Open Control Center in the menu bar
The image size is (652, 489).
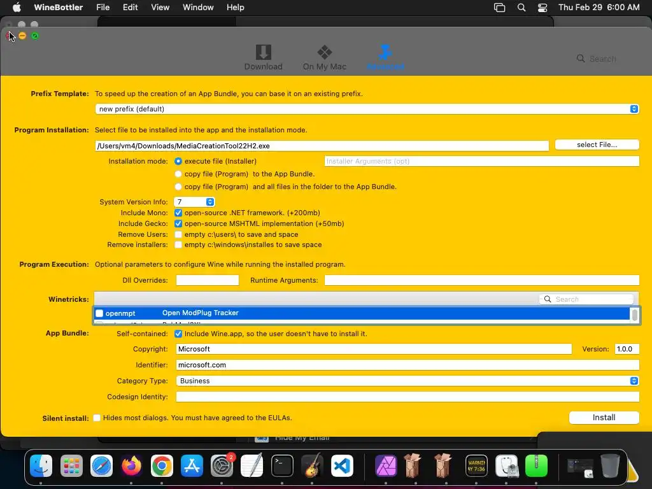542,7
